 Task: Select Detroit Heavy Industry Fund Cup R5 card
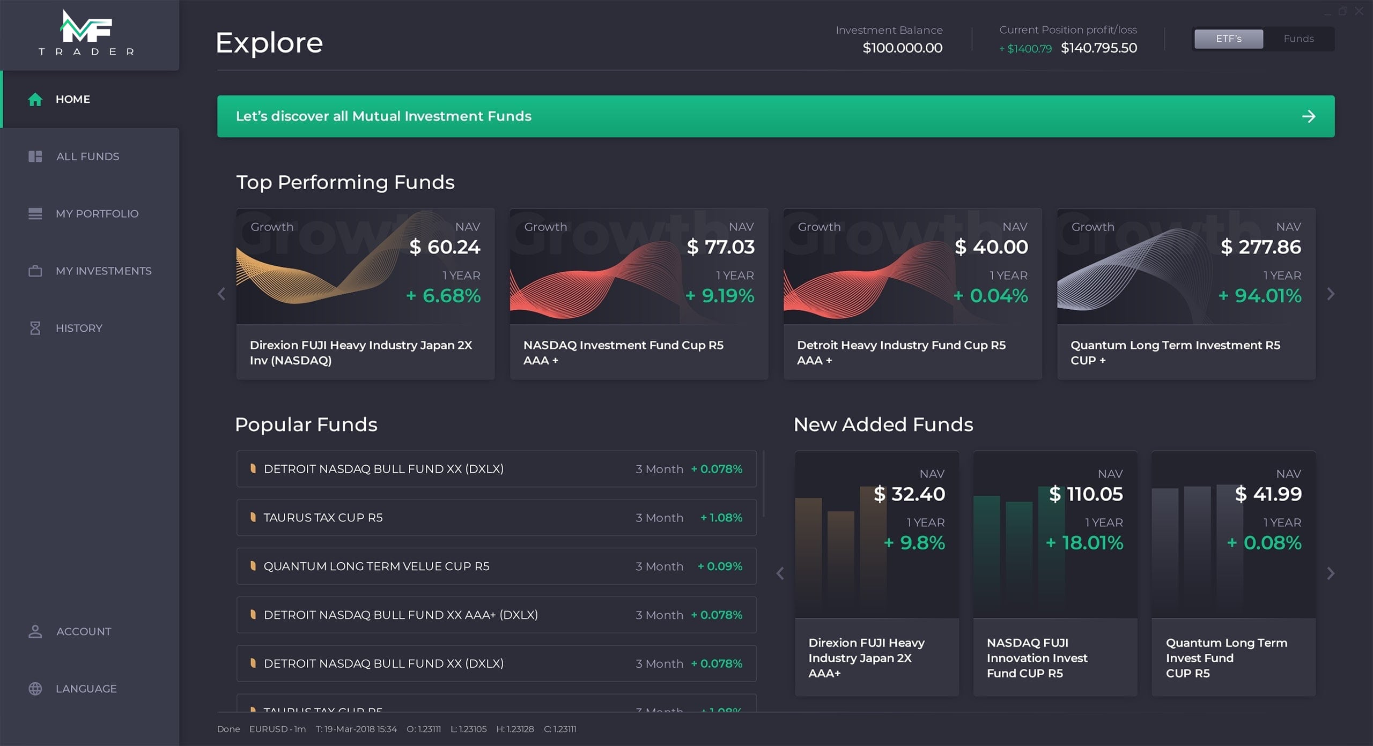[x=912, y=294]
